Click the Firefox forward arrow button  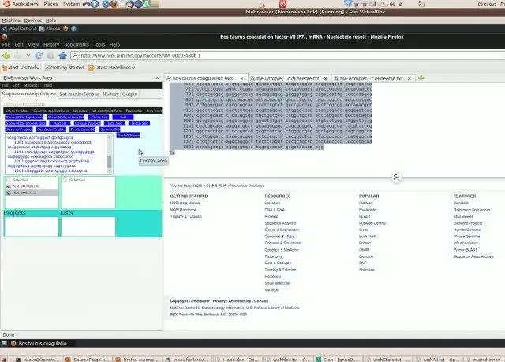[x=17, y=56]
